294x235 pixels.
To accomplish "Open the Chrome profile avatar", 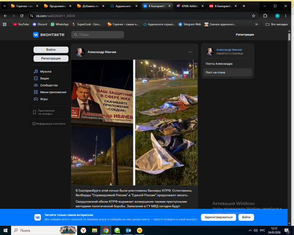I will pyautogui.click(x=277, y=16).
